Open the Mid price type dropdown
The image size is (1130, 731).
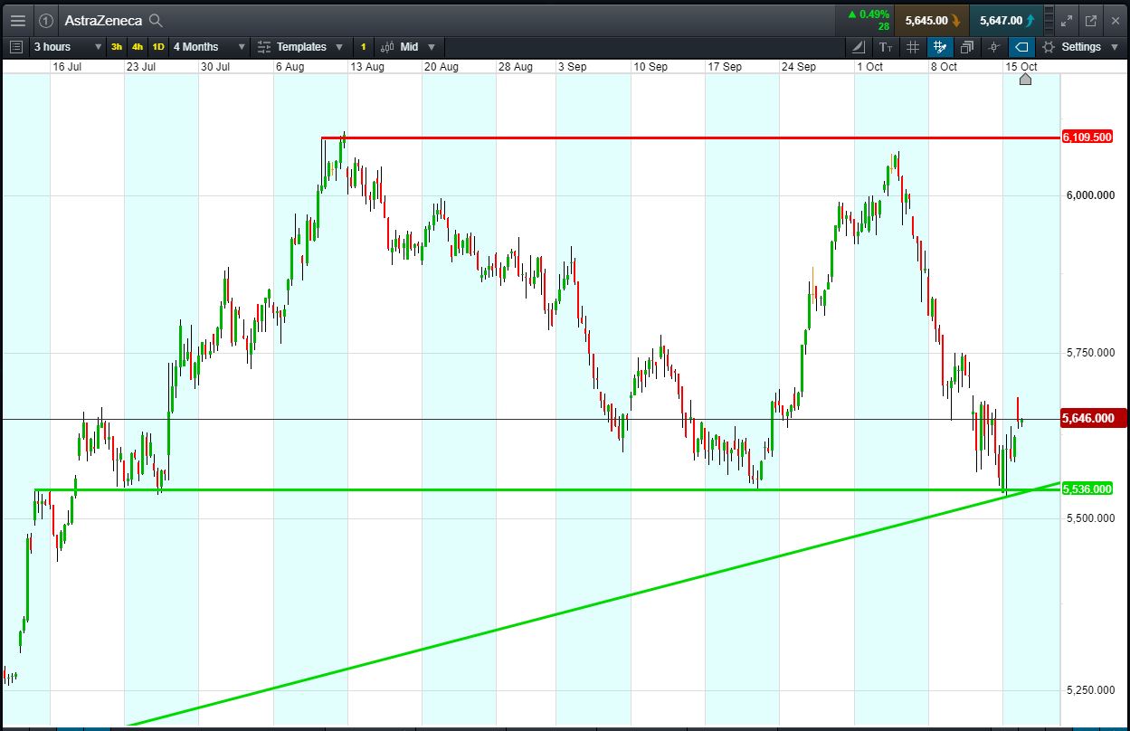tap(408, 47)
